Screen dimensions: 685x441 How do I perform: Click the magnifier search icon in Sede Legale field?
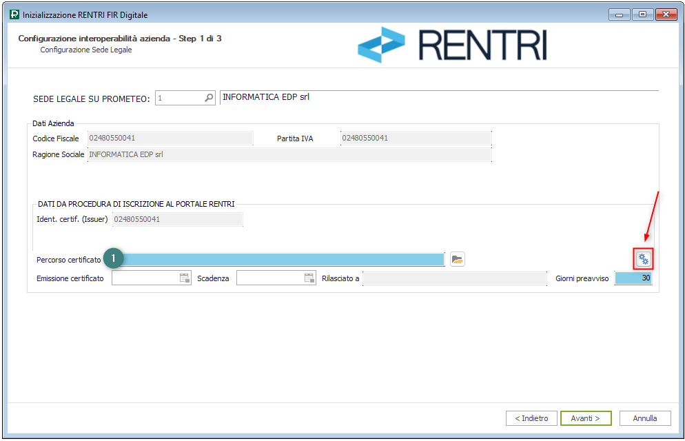point(209,99)
